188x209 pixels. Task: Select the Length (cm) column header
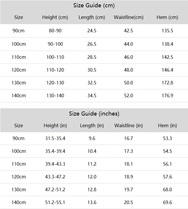click(92, 17)
